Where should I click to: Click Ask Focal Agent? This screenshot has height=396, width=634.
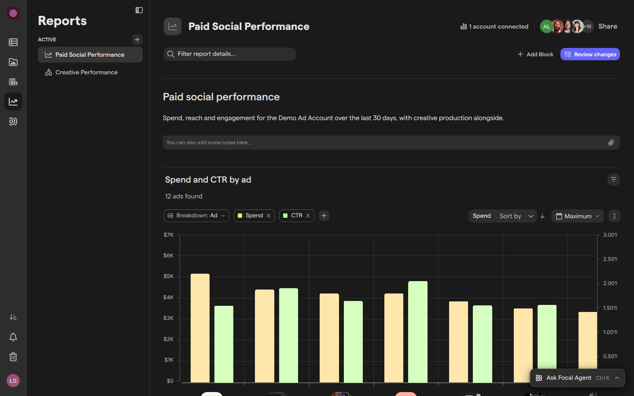pyautogui.click(x=569, y=378)
